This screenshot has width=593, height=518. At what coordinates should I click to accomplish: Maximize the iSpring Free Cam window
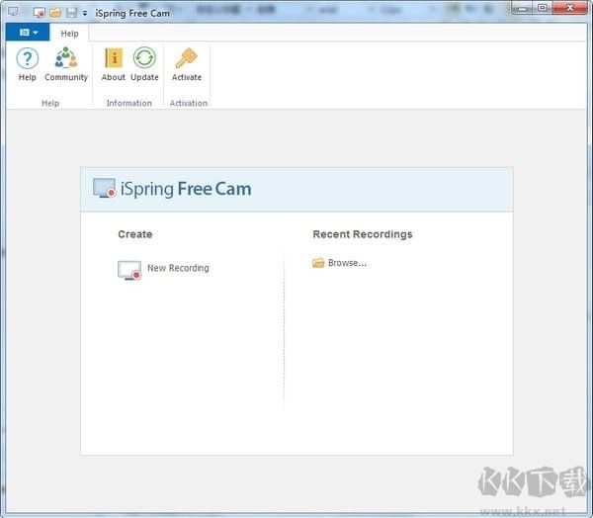tap(543, 8)
